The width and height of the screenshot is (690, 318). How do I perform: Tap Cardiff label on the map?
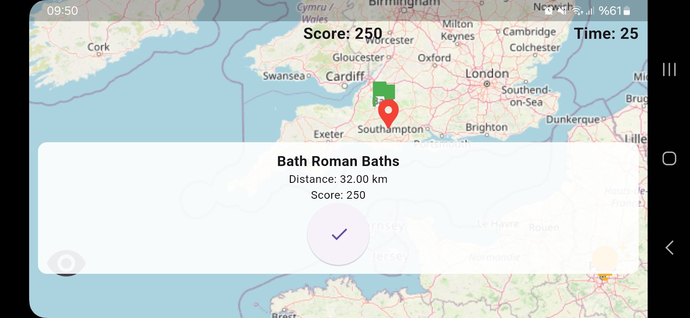click(345, 76)
